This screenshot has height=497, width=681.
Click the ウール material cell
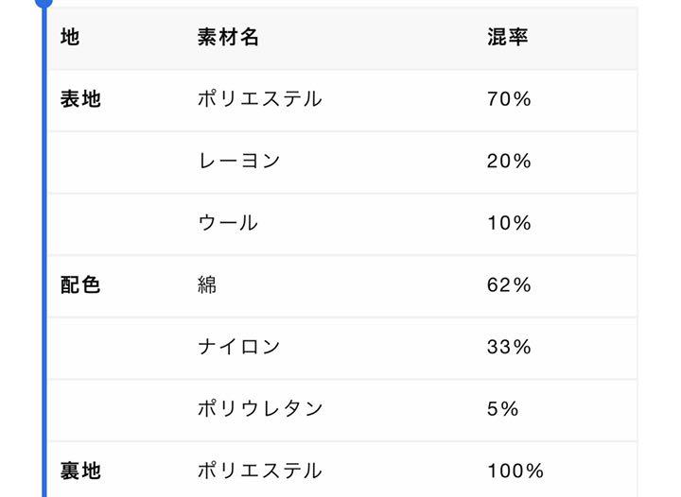tap(228, 223)
